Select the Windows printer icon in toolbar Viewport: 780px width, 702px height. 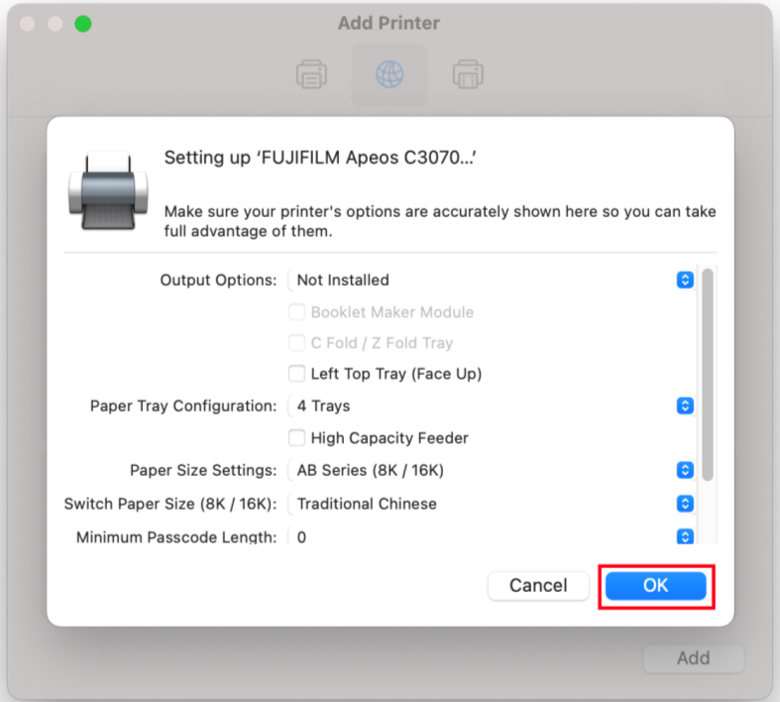point(468,74)
